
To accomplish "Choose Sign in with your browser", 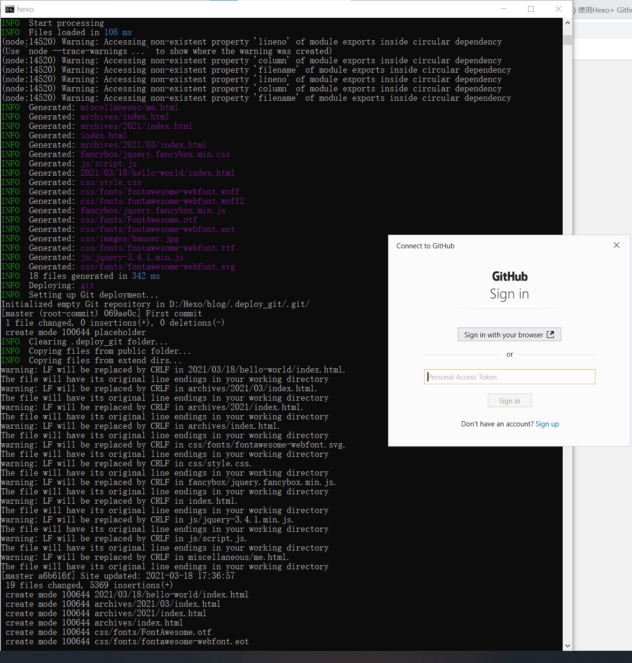I will [x=503, y=335].
